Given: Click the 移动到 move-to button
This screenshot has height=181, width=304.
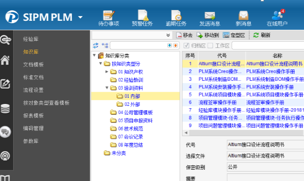Looking at the screenshot, I should [208, 35].
